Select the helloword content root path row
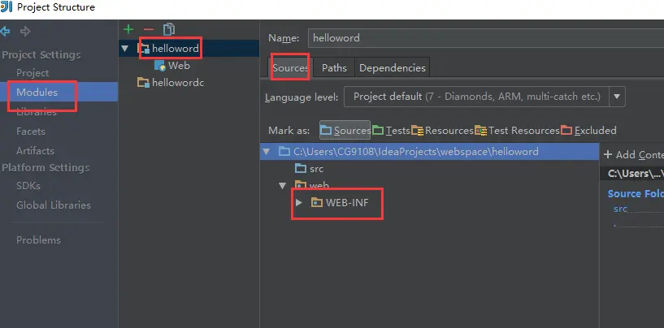The width and height of the screenshot is (664, 328). point(429,152)
